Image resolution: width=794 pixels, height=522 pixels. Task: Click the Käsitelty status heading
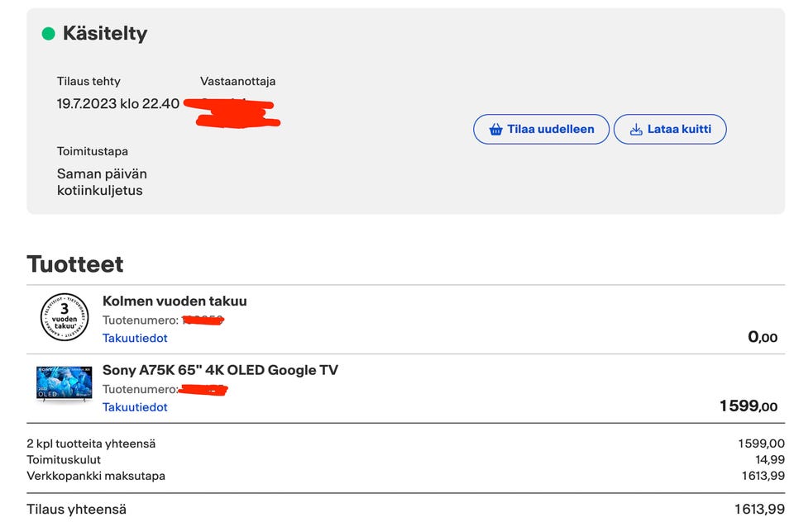[x=105, y=34]
